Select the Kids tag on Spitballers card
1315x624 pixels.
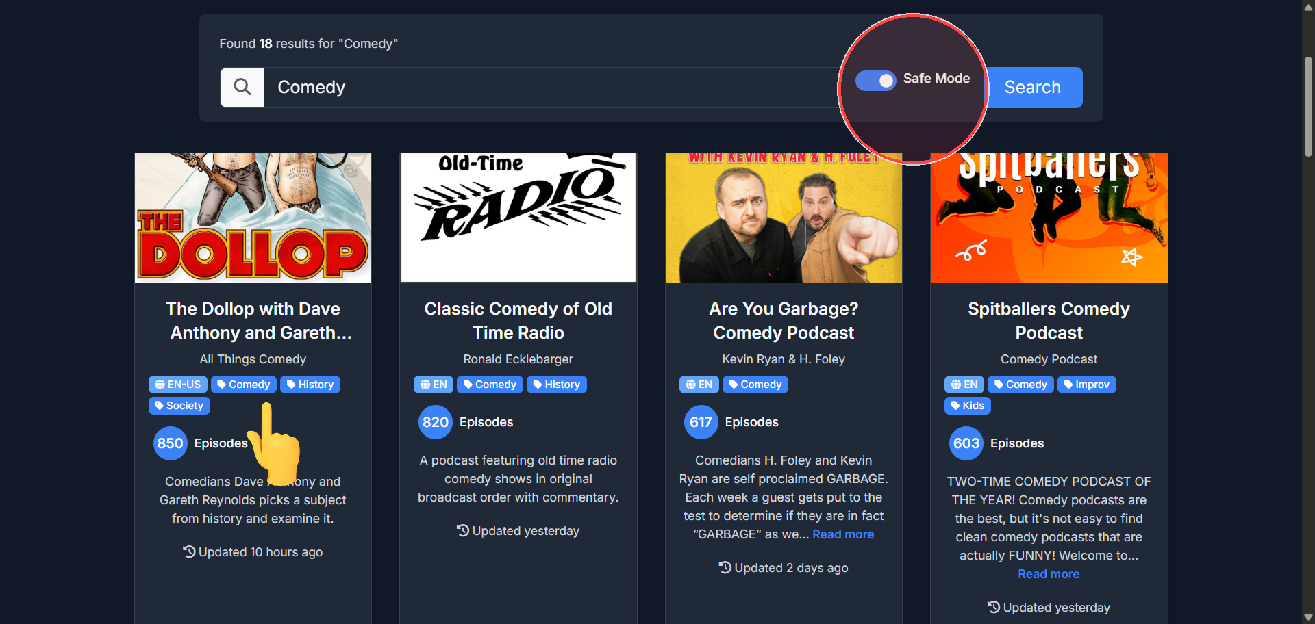pyautogui.click(x=967, y=406)
